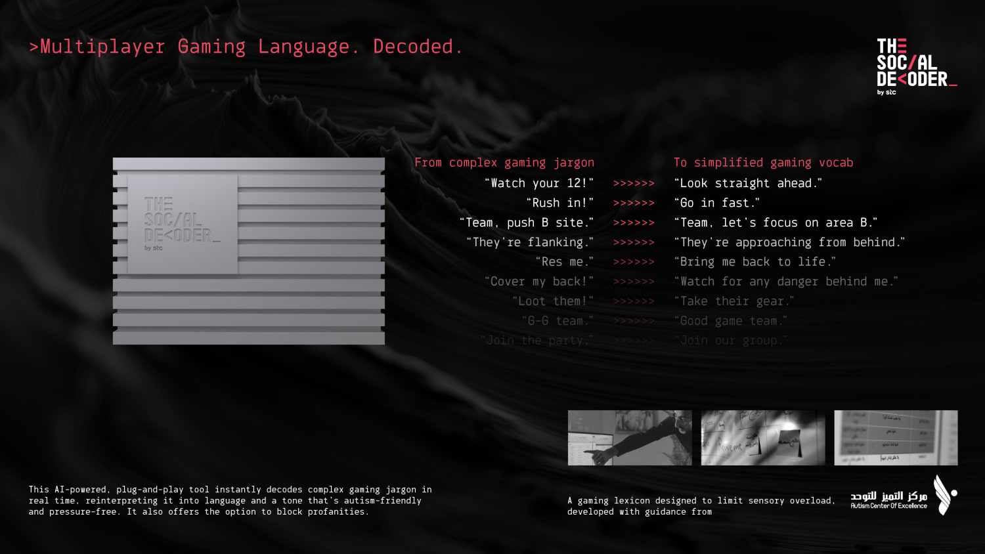Click the phrase "They're flanking."
This screenshot has width=985, height=554.
[530, 242]
